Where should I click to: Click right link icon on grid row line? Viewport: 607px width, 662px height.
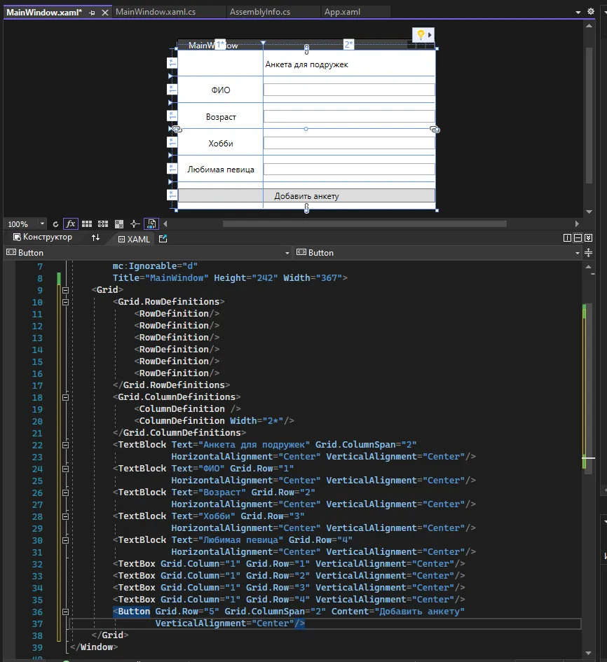(x=435, y=129)
